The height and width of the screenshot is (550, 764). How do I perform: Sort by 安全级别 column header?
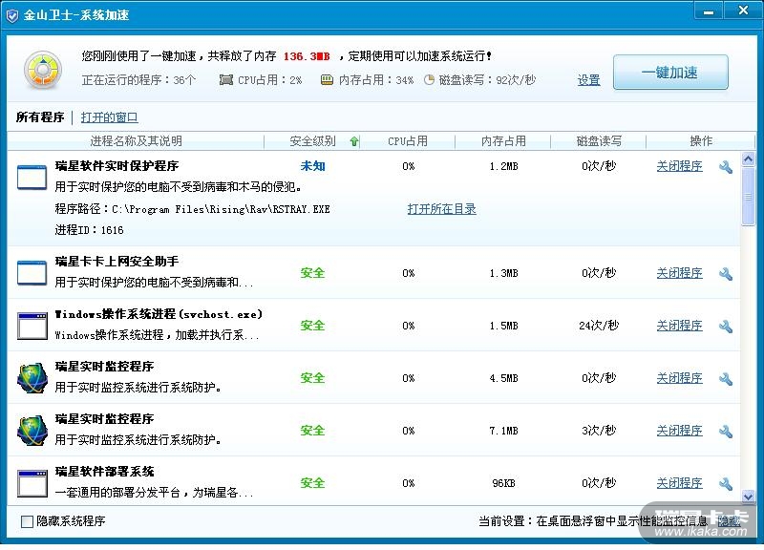point(312,141)
